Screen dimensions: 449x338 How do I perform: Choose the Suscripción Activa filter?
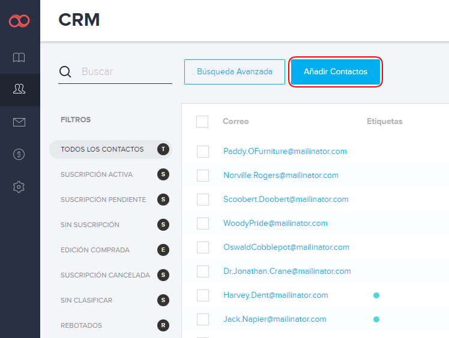pyautogui.click(x=97, y=174)
